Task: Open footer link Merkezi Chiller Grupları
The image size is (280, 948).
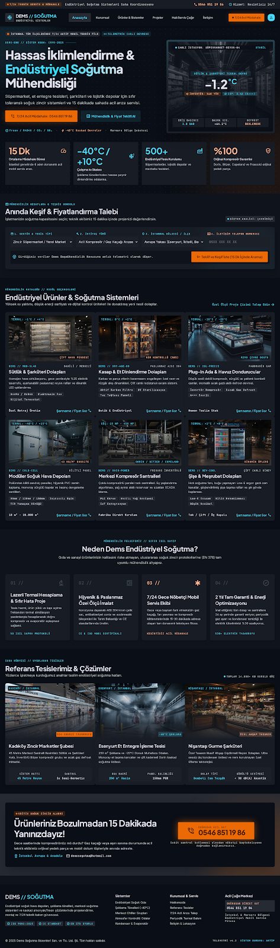Action: 131,913
